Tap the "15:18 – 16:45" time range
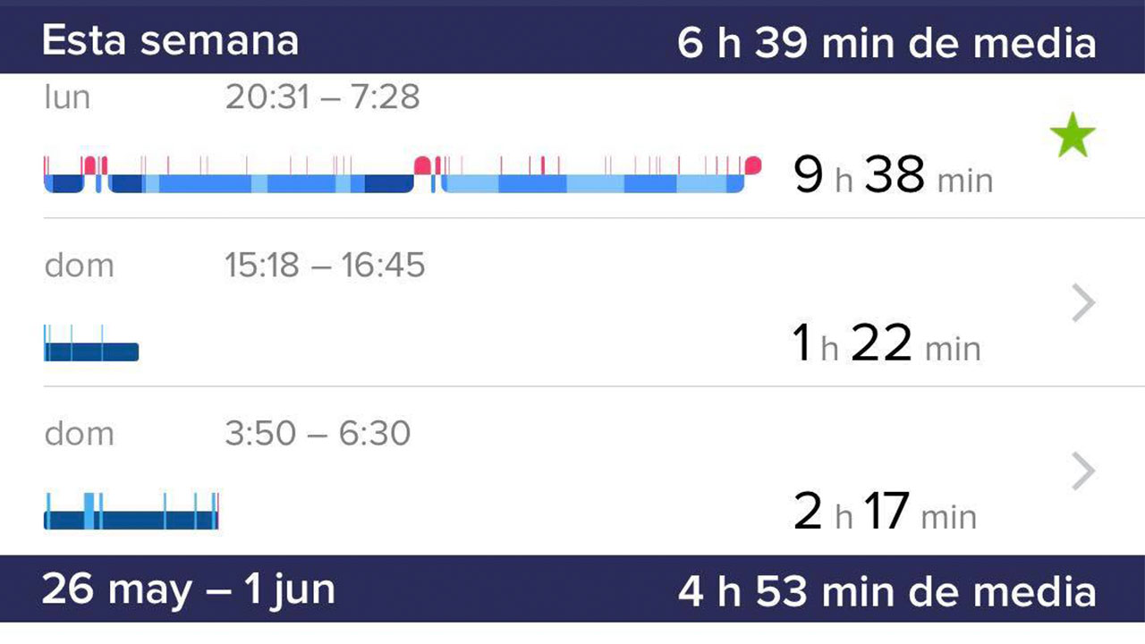The height and width of the screenshot is (644, 1145). coord(325,265)
